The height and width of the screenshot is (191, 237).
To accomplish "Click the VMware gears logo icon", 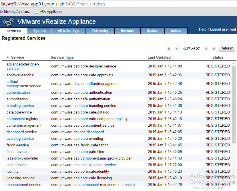I will click(x=8, y=22).
